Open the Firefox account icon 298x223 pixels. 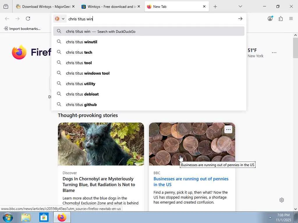pos(270,18)
